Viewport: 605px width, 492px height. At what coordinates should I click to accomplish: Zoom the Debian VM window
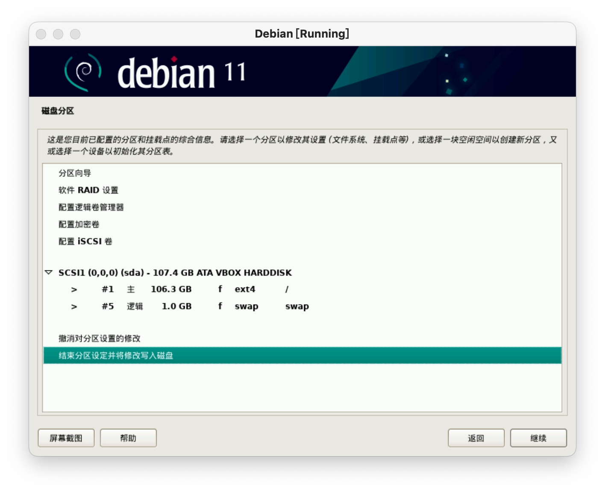tap(75, 34)
